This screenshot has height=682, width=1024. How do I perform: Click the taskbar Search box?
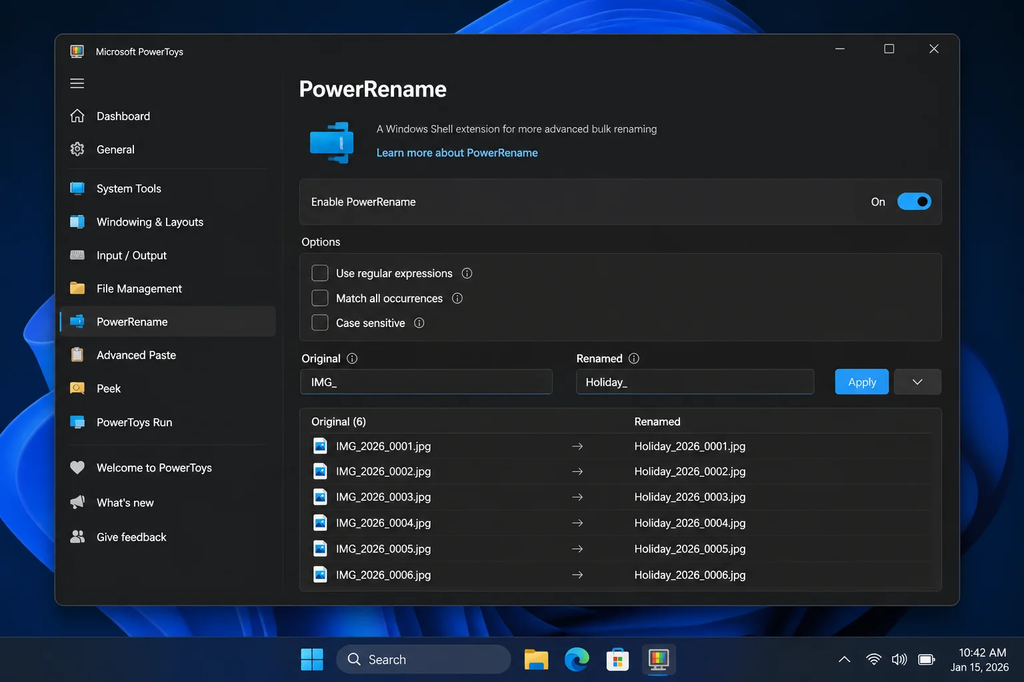(423, 659)
